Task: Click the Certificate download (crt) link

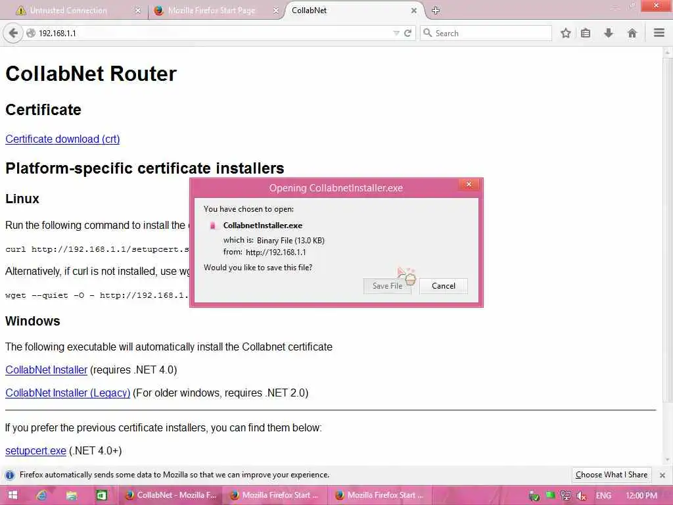Action: pos(62,139)
